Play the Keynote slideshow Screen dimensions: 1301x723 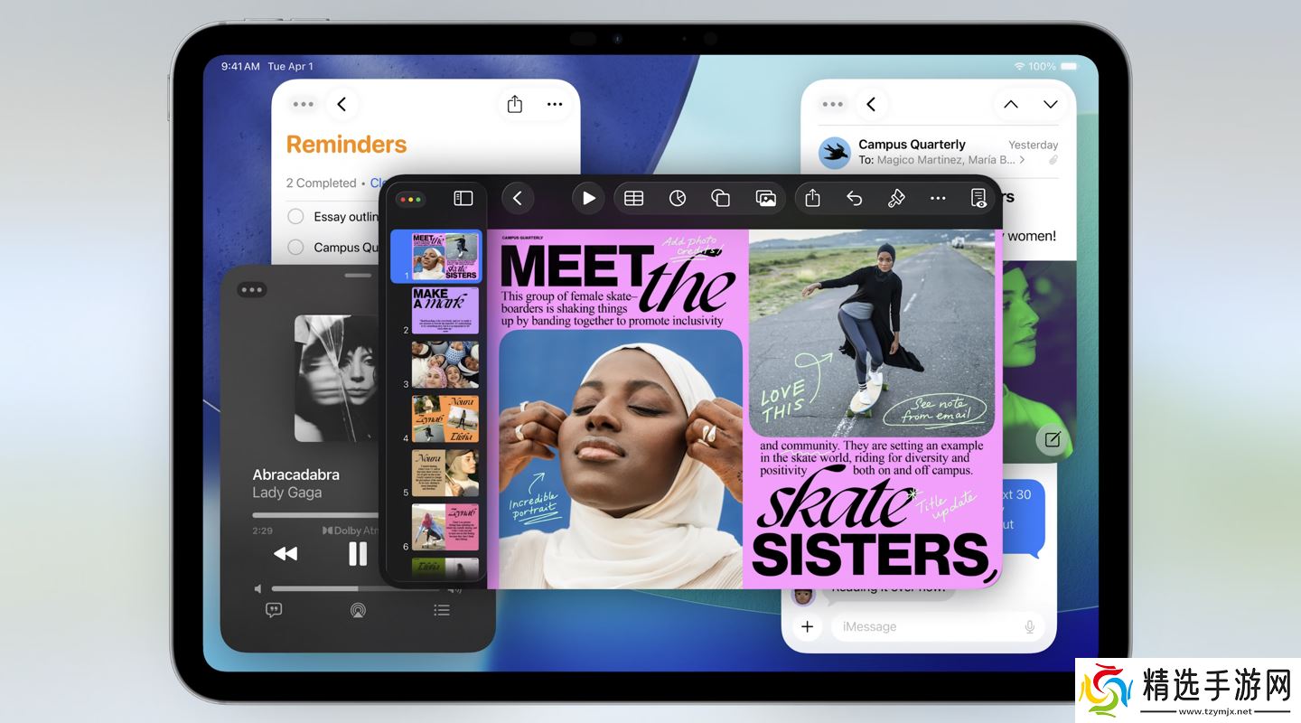588,198
